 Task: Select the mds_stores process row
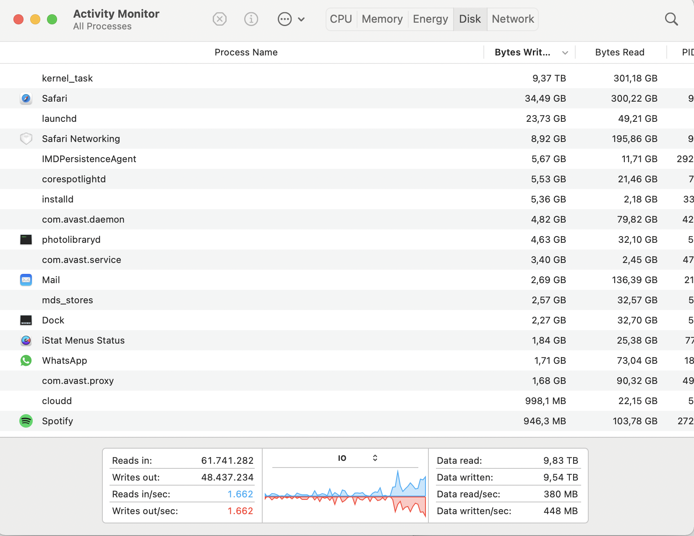(x=347, y=300)
